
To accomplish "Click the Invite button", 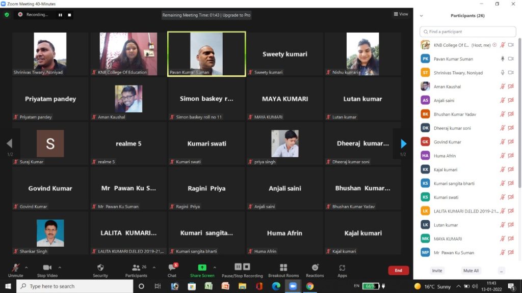I will (437, 271).
